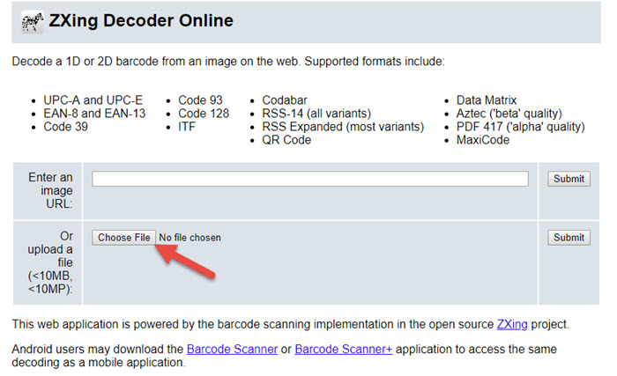Click the ZXing Decoder Online heading
The height and width of the screenshot is (376, 617).
(x=141, y=20)
